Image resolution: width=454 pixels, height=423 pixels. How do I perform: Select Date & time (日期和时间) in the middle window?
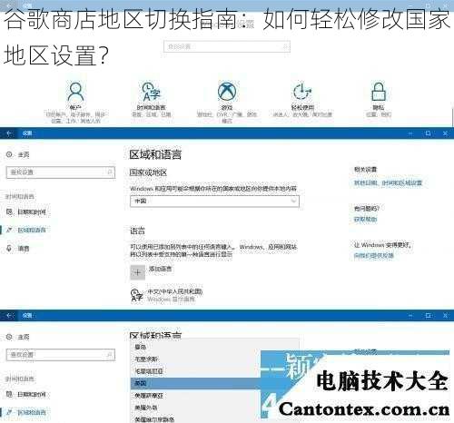tap(26, 212)
